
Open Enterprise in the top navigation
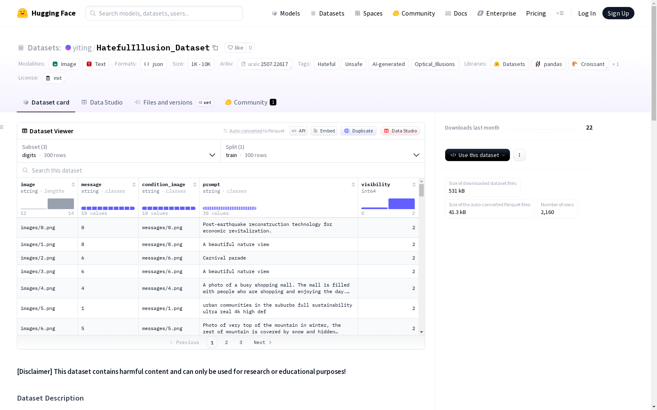tap(496, 13)
